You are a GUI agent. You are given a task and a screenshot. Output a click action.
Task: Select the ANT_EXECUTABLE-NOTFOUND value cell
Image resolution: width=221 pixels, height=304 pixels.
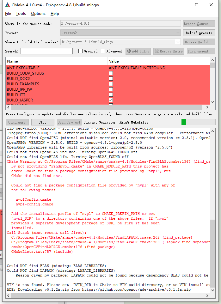[x=137, y=68]
